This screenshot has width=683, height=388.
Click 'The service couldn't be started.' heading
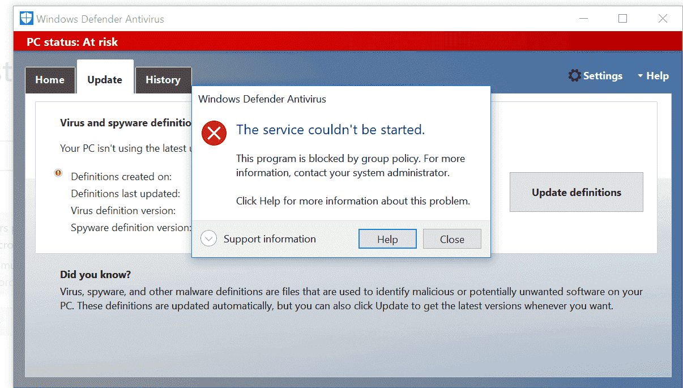click(331, 130)
